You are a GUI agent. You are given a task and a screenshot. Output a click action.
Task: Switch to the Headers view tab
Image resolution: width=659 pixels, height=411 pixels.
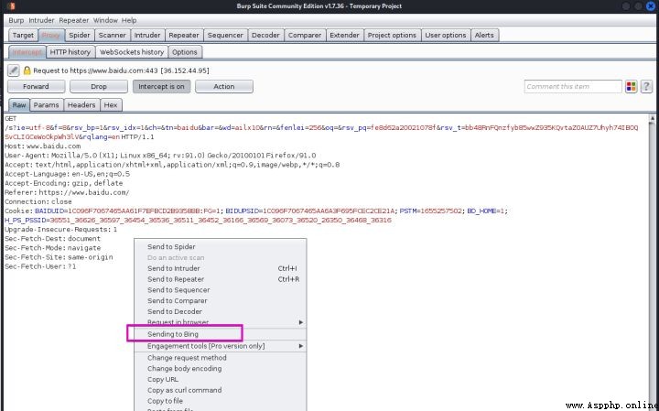click(81, 105)
